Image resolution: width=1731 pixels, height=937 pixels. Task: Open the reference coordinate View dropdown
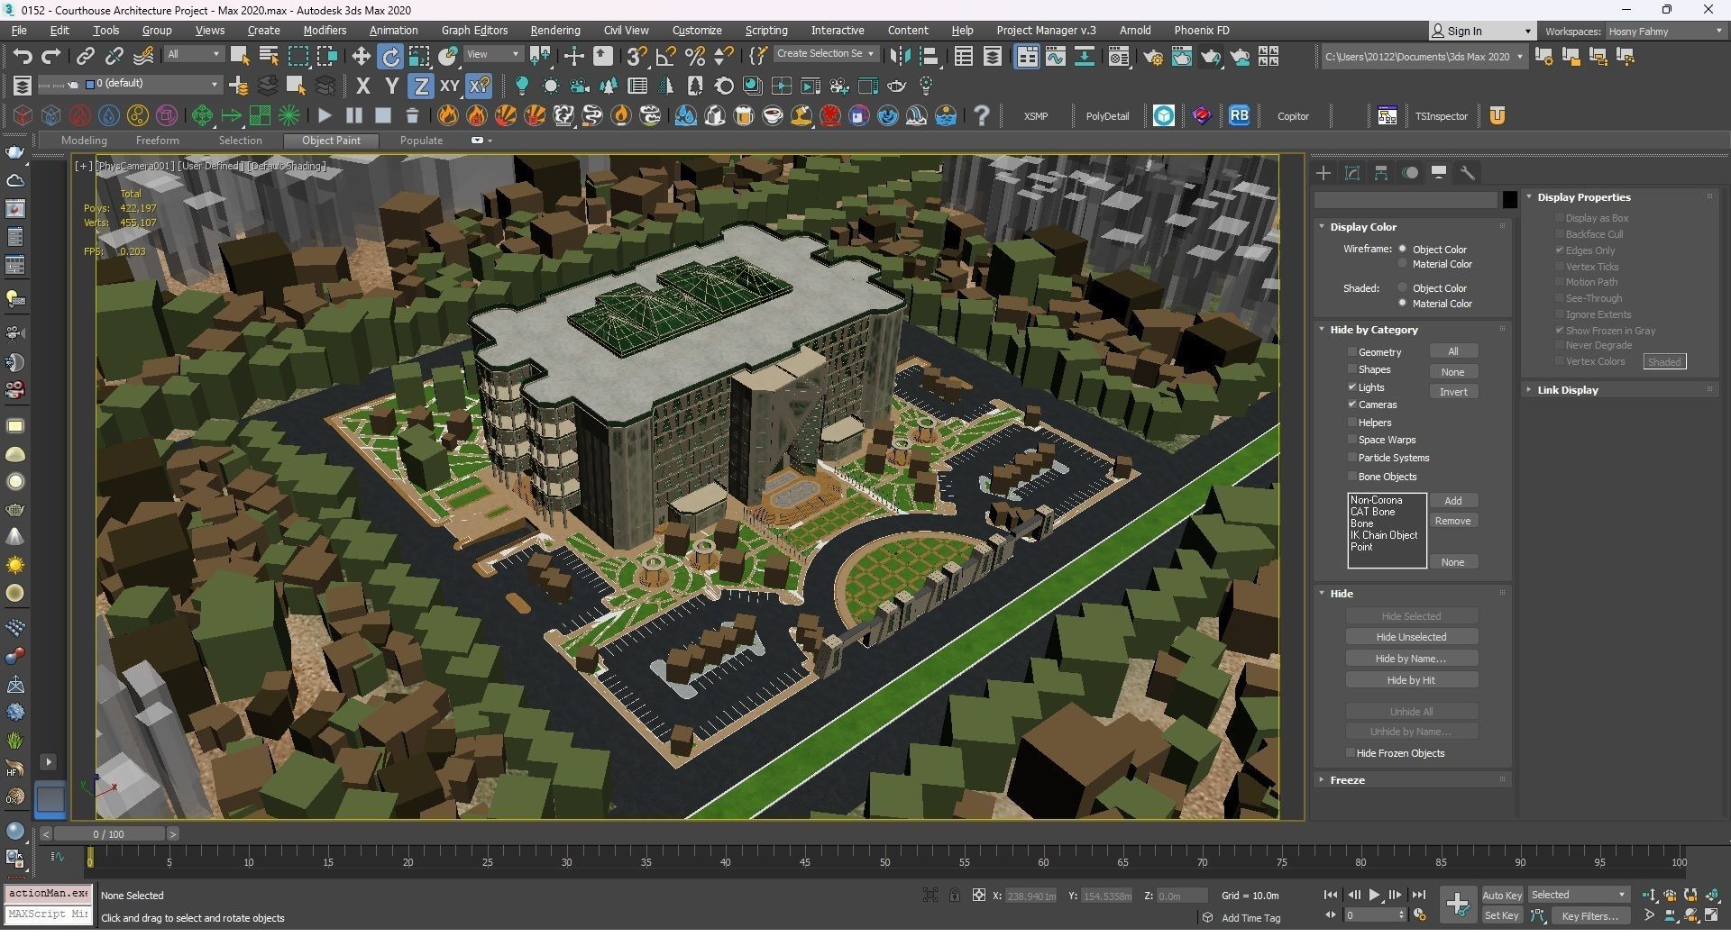click(x=492, y=55)
